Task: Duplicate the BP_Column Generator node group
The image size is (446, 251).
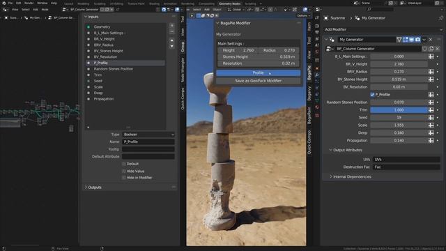Action: (431, 49)
